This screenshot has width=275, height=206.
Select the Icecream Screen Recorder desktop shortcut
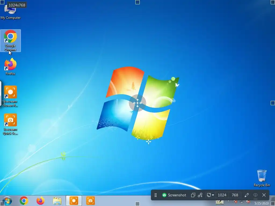[x=10, y=96]
